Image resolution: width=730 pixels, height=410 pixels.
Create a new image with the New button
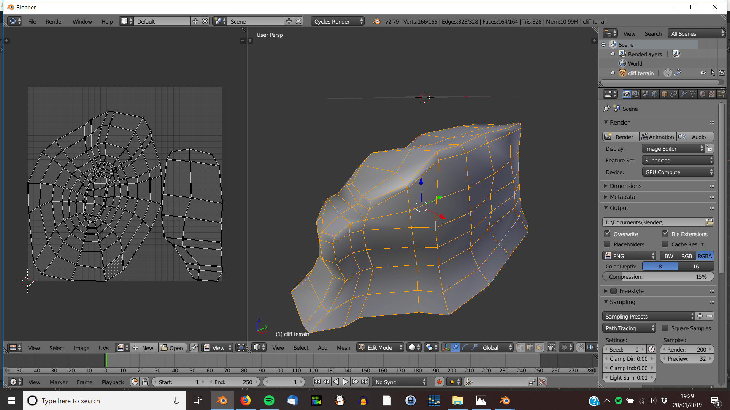pos(147,348)
